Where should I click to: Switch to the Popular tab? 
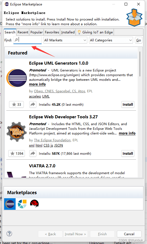pyautogui.click(x=36, y=32)
